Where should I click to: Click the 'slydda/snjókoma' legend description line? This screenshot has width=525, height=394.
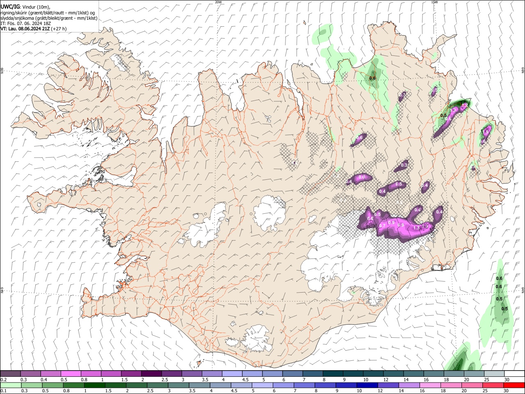pos(49,18)
